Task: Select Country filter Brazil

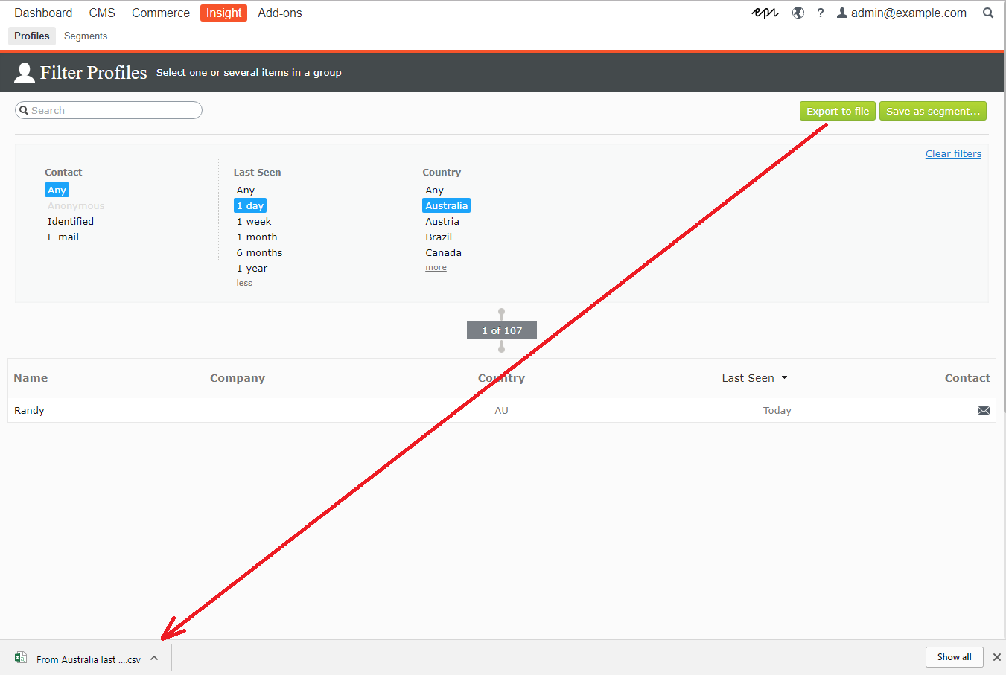Action: [439, 237]
